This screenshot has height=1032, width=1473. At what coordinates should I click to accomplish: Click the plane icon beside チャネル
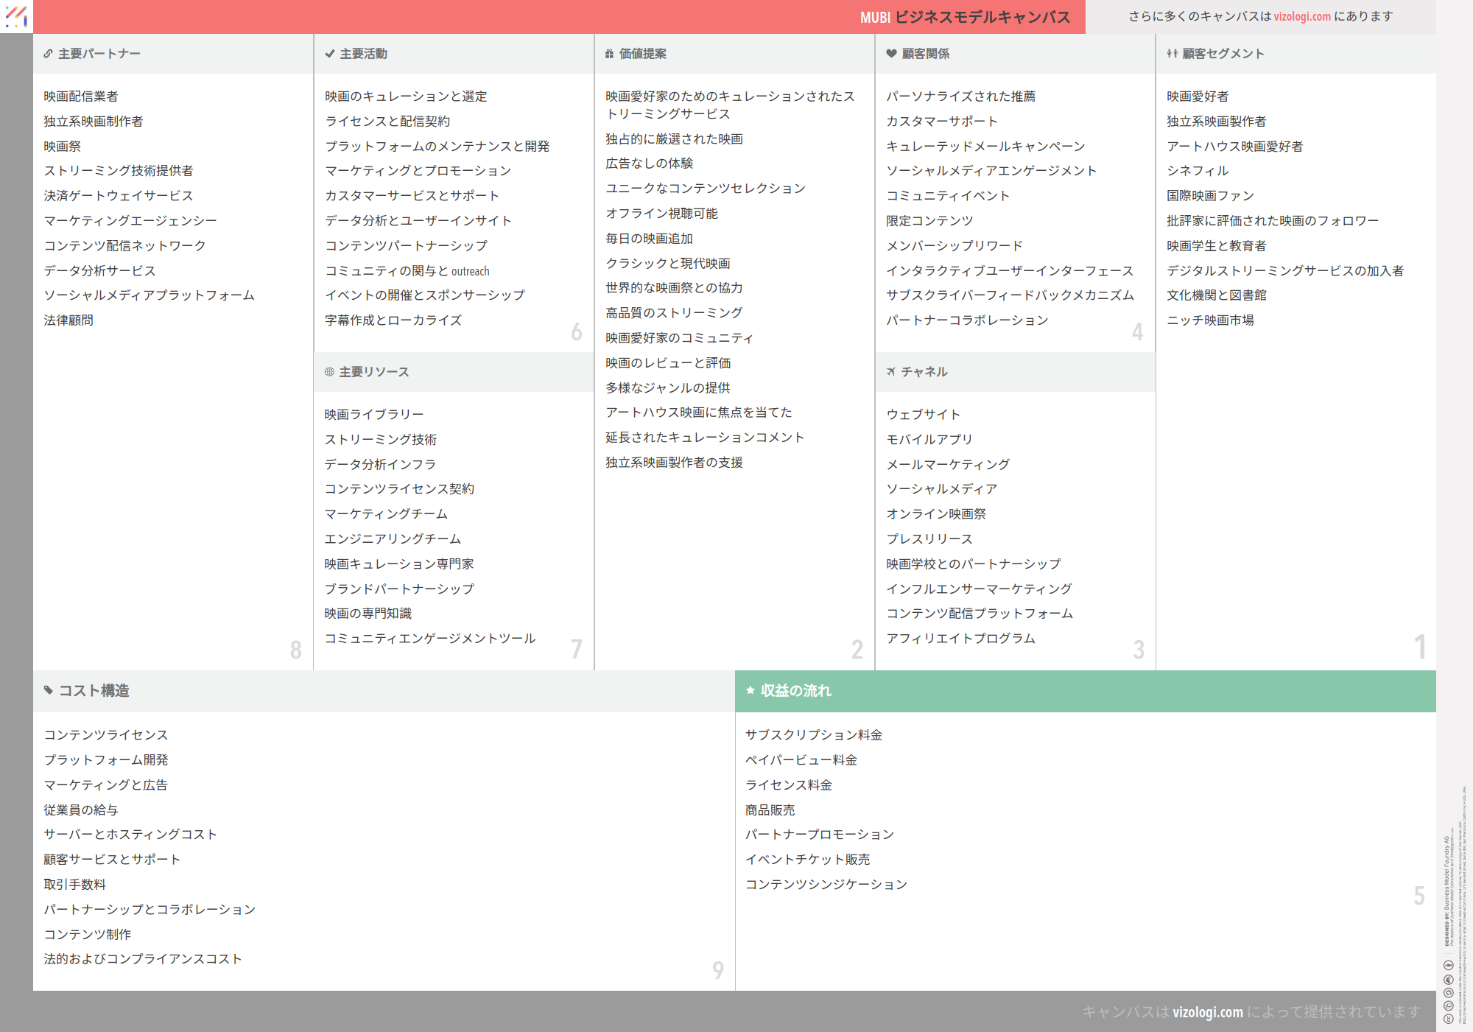(x=891, y=372)
